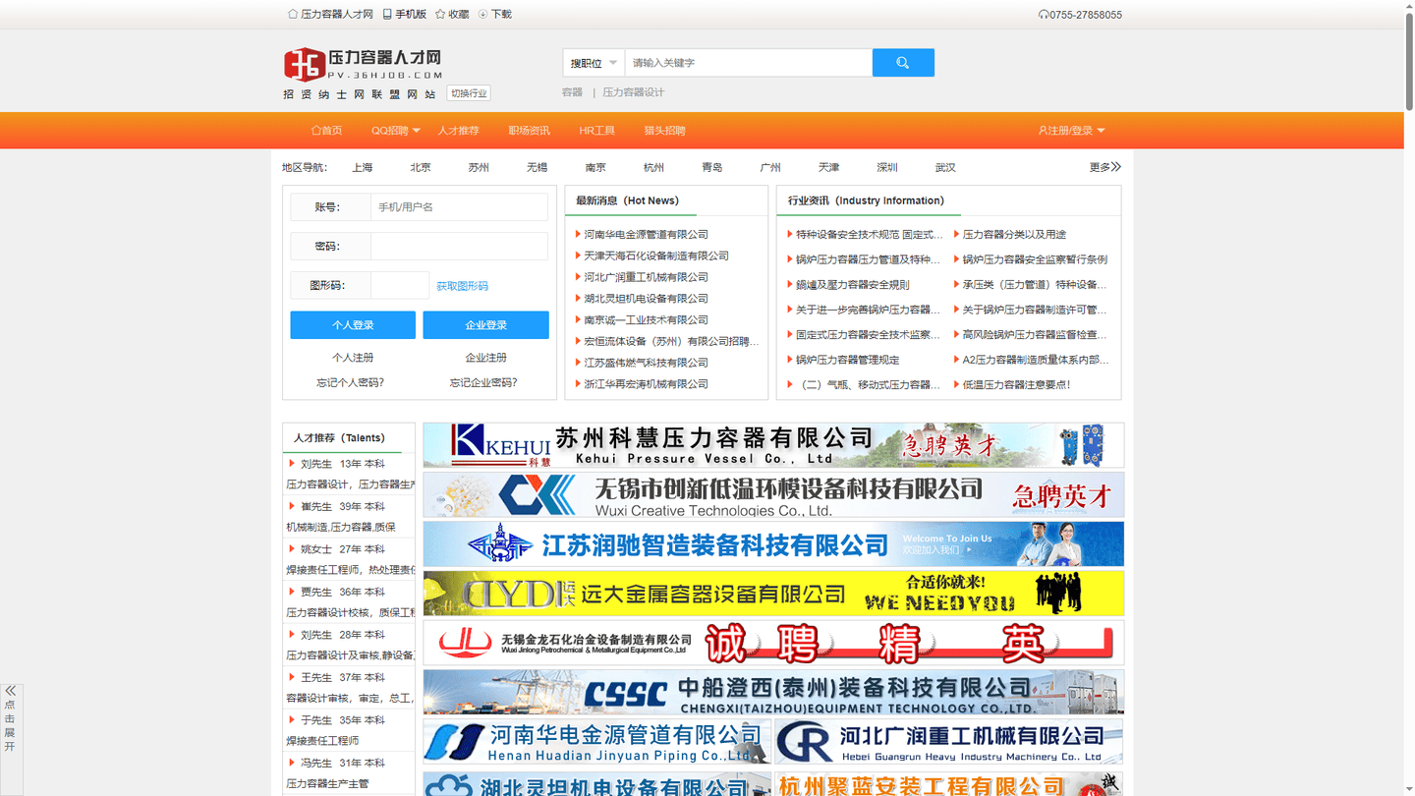1415x796 pixels.
Task: Open news item 江苏盛伟燃气科技有限公司
Action: pyautogui.click(x=646, y=364)
